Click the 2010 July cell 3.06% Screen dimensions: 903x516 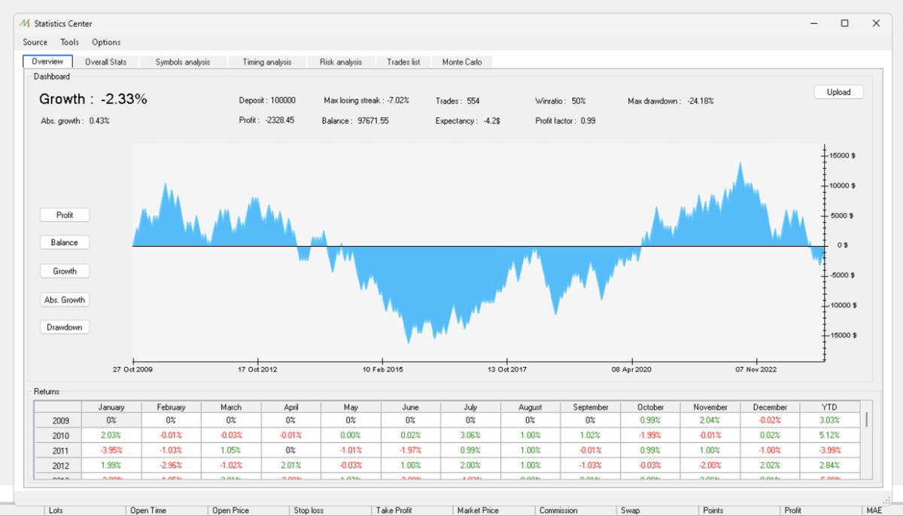click(470, 435)
